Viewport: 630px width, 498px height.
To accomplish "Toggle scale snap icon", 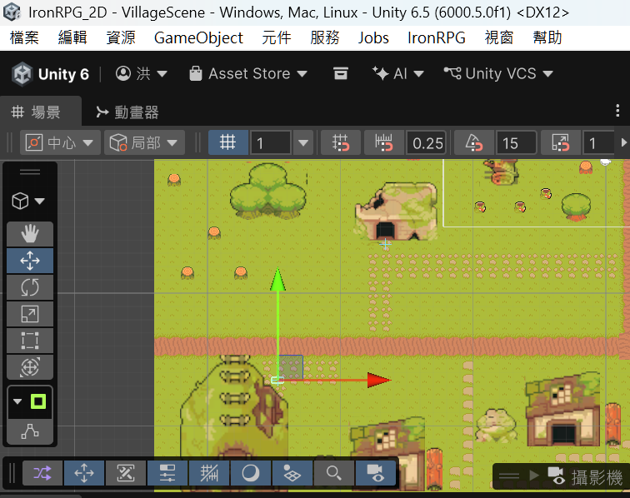I will pyautogui.click(x=561, y=142).
